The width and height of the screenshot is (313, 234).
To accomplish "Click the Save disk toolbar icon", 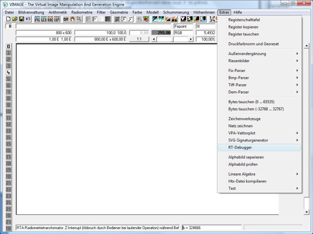I will [x=21, y=19].
